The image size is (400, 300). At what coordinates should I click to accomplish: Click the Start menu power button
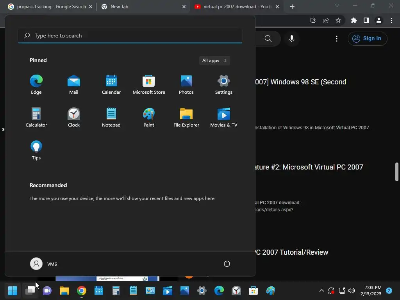pyautogui.click(x=227, y=264)
